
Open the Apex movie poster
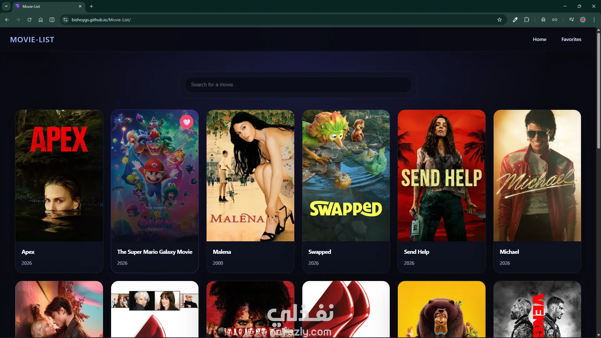pyautogui.click(x=59, y=176)
